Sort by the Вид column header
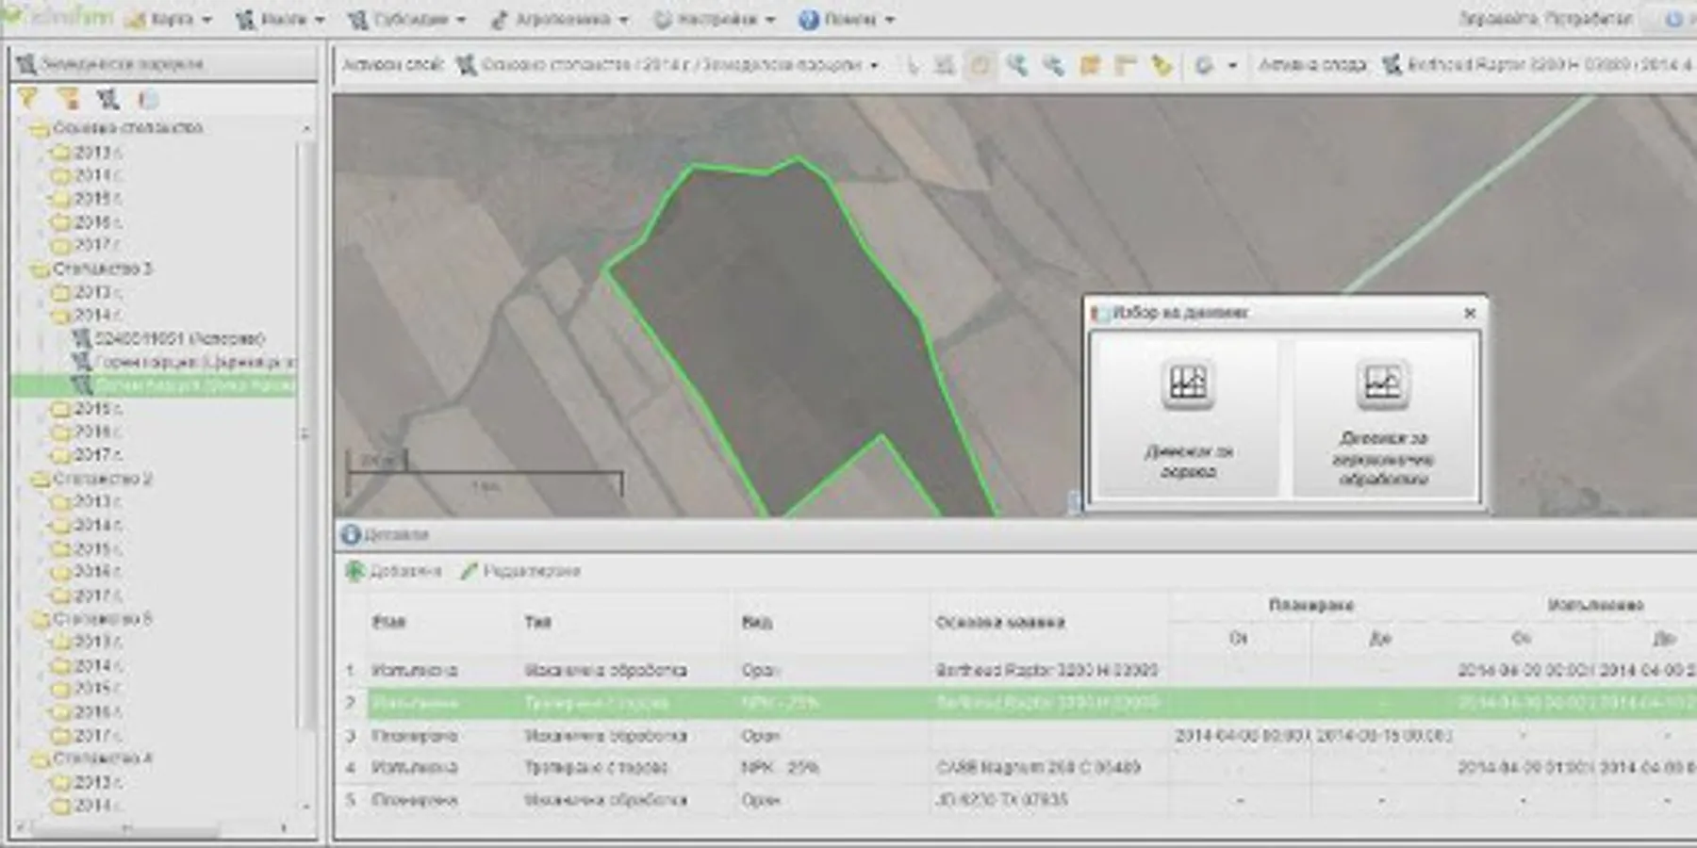 pyautogui.click(x=756, y=622)
